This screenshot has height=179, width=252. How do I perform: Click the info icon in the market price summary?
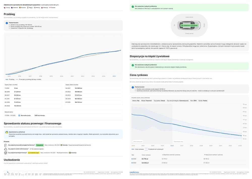(x=133, y=87)
